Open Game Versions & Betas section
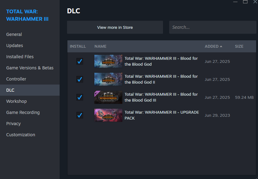Image resolution: width=258 pixels, height=179 pixels. 30,68
